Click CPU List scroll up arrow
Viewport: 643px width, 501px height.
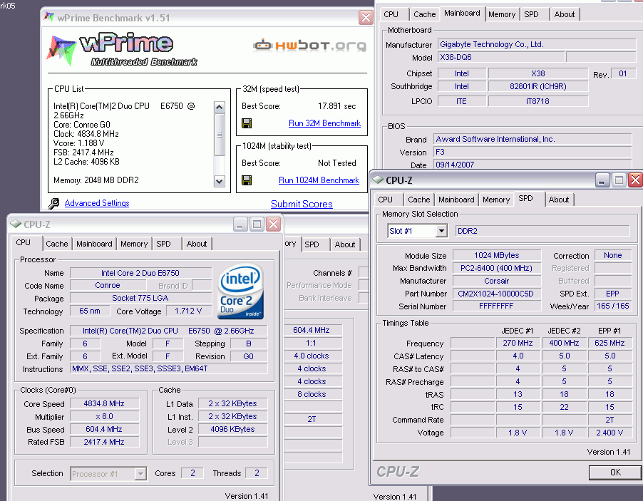pos(220,108)
